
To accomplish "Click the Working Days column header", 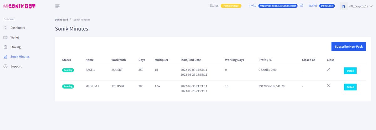I will tap(234, 60).
